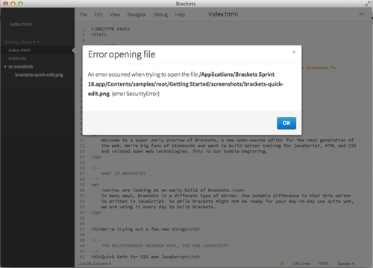This screenshot has width=373, height=268.
Task: Collapse the screenshots folder triangle
Action: point(5,67)
